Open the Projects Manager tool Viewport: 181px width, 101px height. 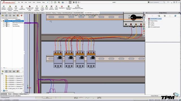(x=4, y=8)
